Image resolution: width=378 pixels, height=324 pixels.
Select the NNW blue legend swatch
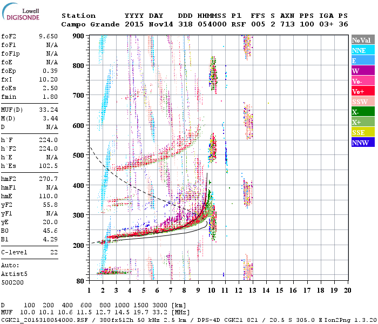[363, 142]
